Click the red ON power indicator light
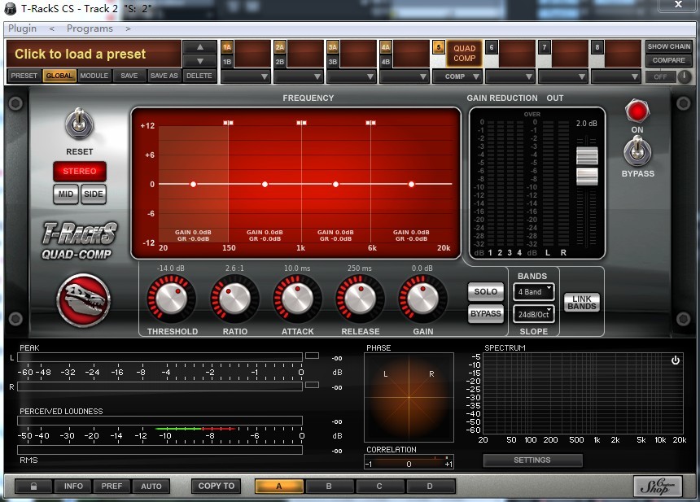Image resolution: width=700 pixels, height=502 pixels. [637, 111]
